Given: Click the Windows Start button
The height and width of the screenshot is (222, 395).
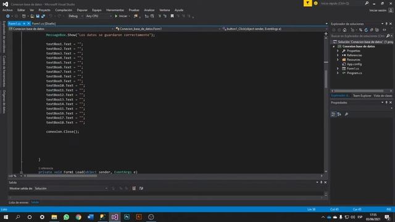Looking at the screenshot, I should tap(6, 217).
